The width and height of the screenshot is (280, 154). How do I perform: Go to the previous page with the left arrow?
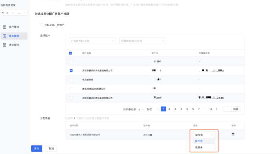coord(157,109)
